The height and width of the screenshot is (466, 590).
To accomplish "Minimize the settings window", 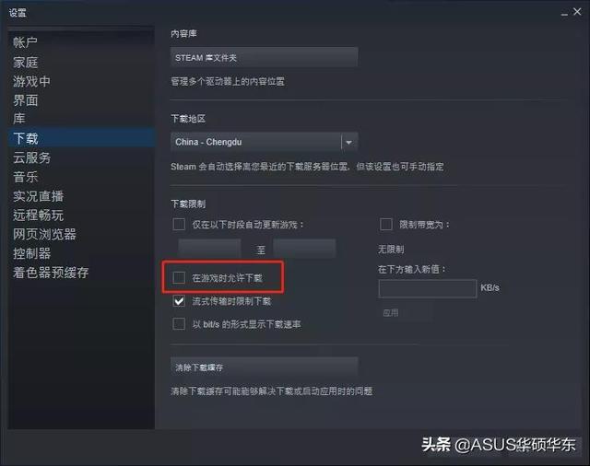I will [x=564, y=13].
